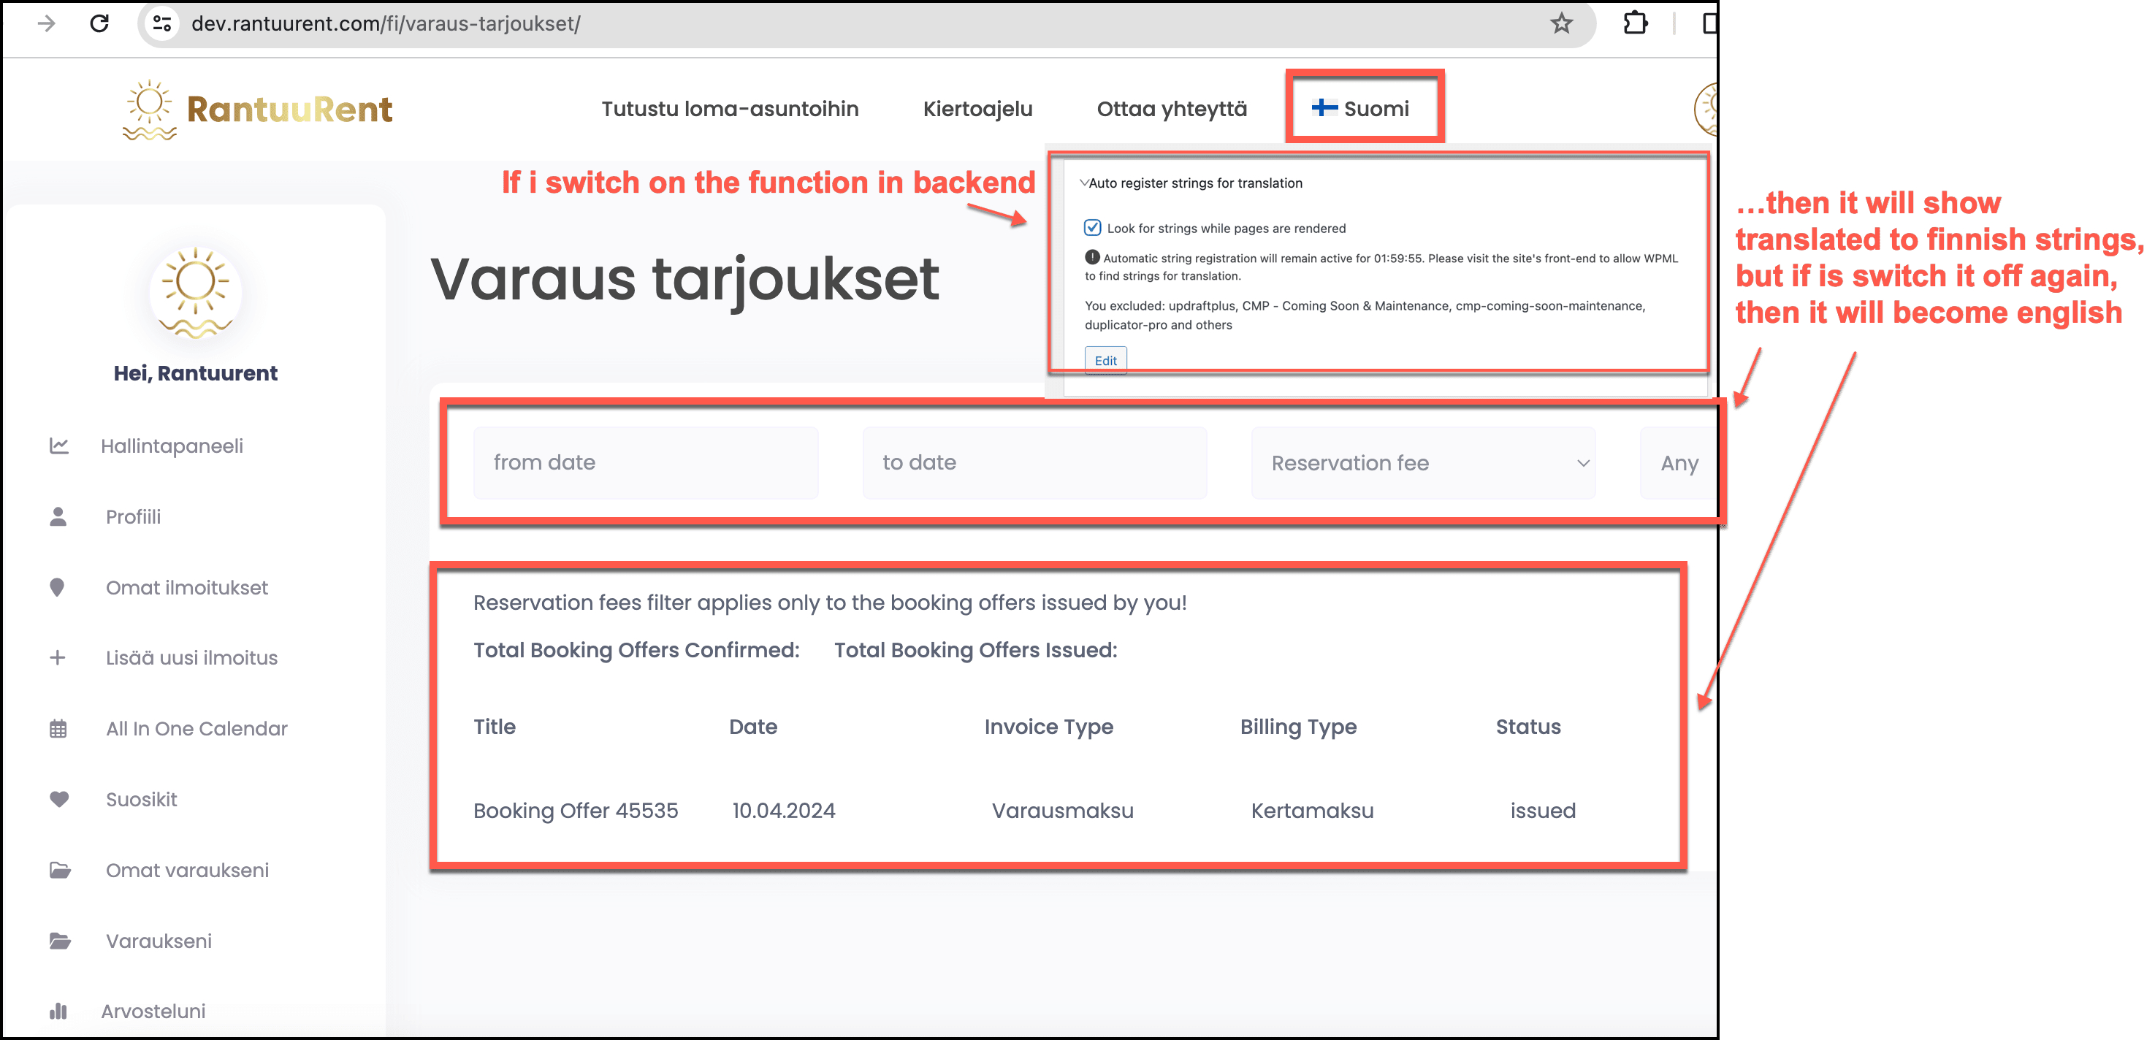Click the browser reload icon

click(x=99, y=23)
